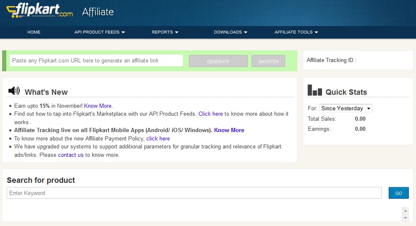Screen dimensions: 416x226
Task: Click the scroll down arrow in results pane
Action: pos(405,218)
